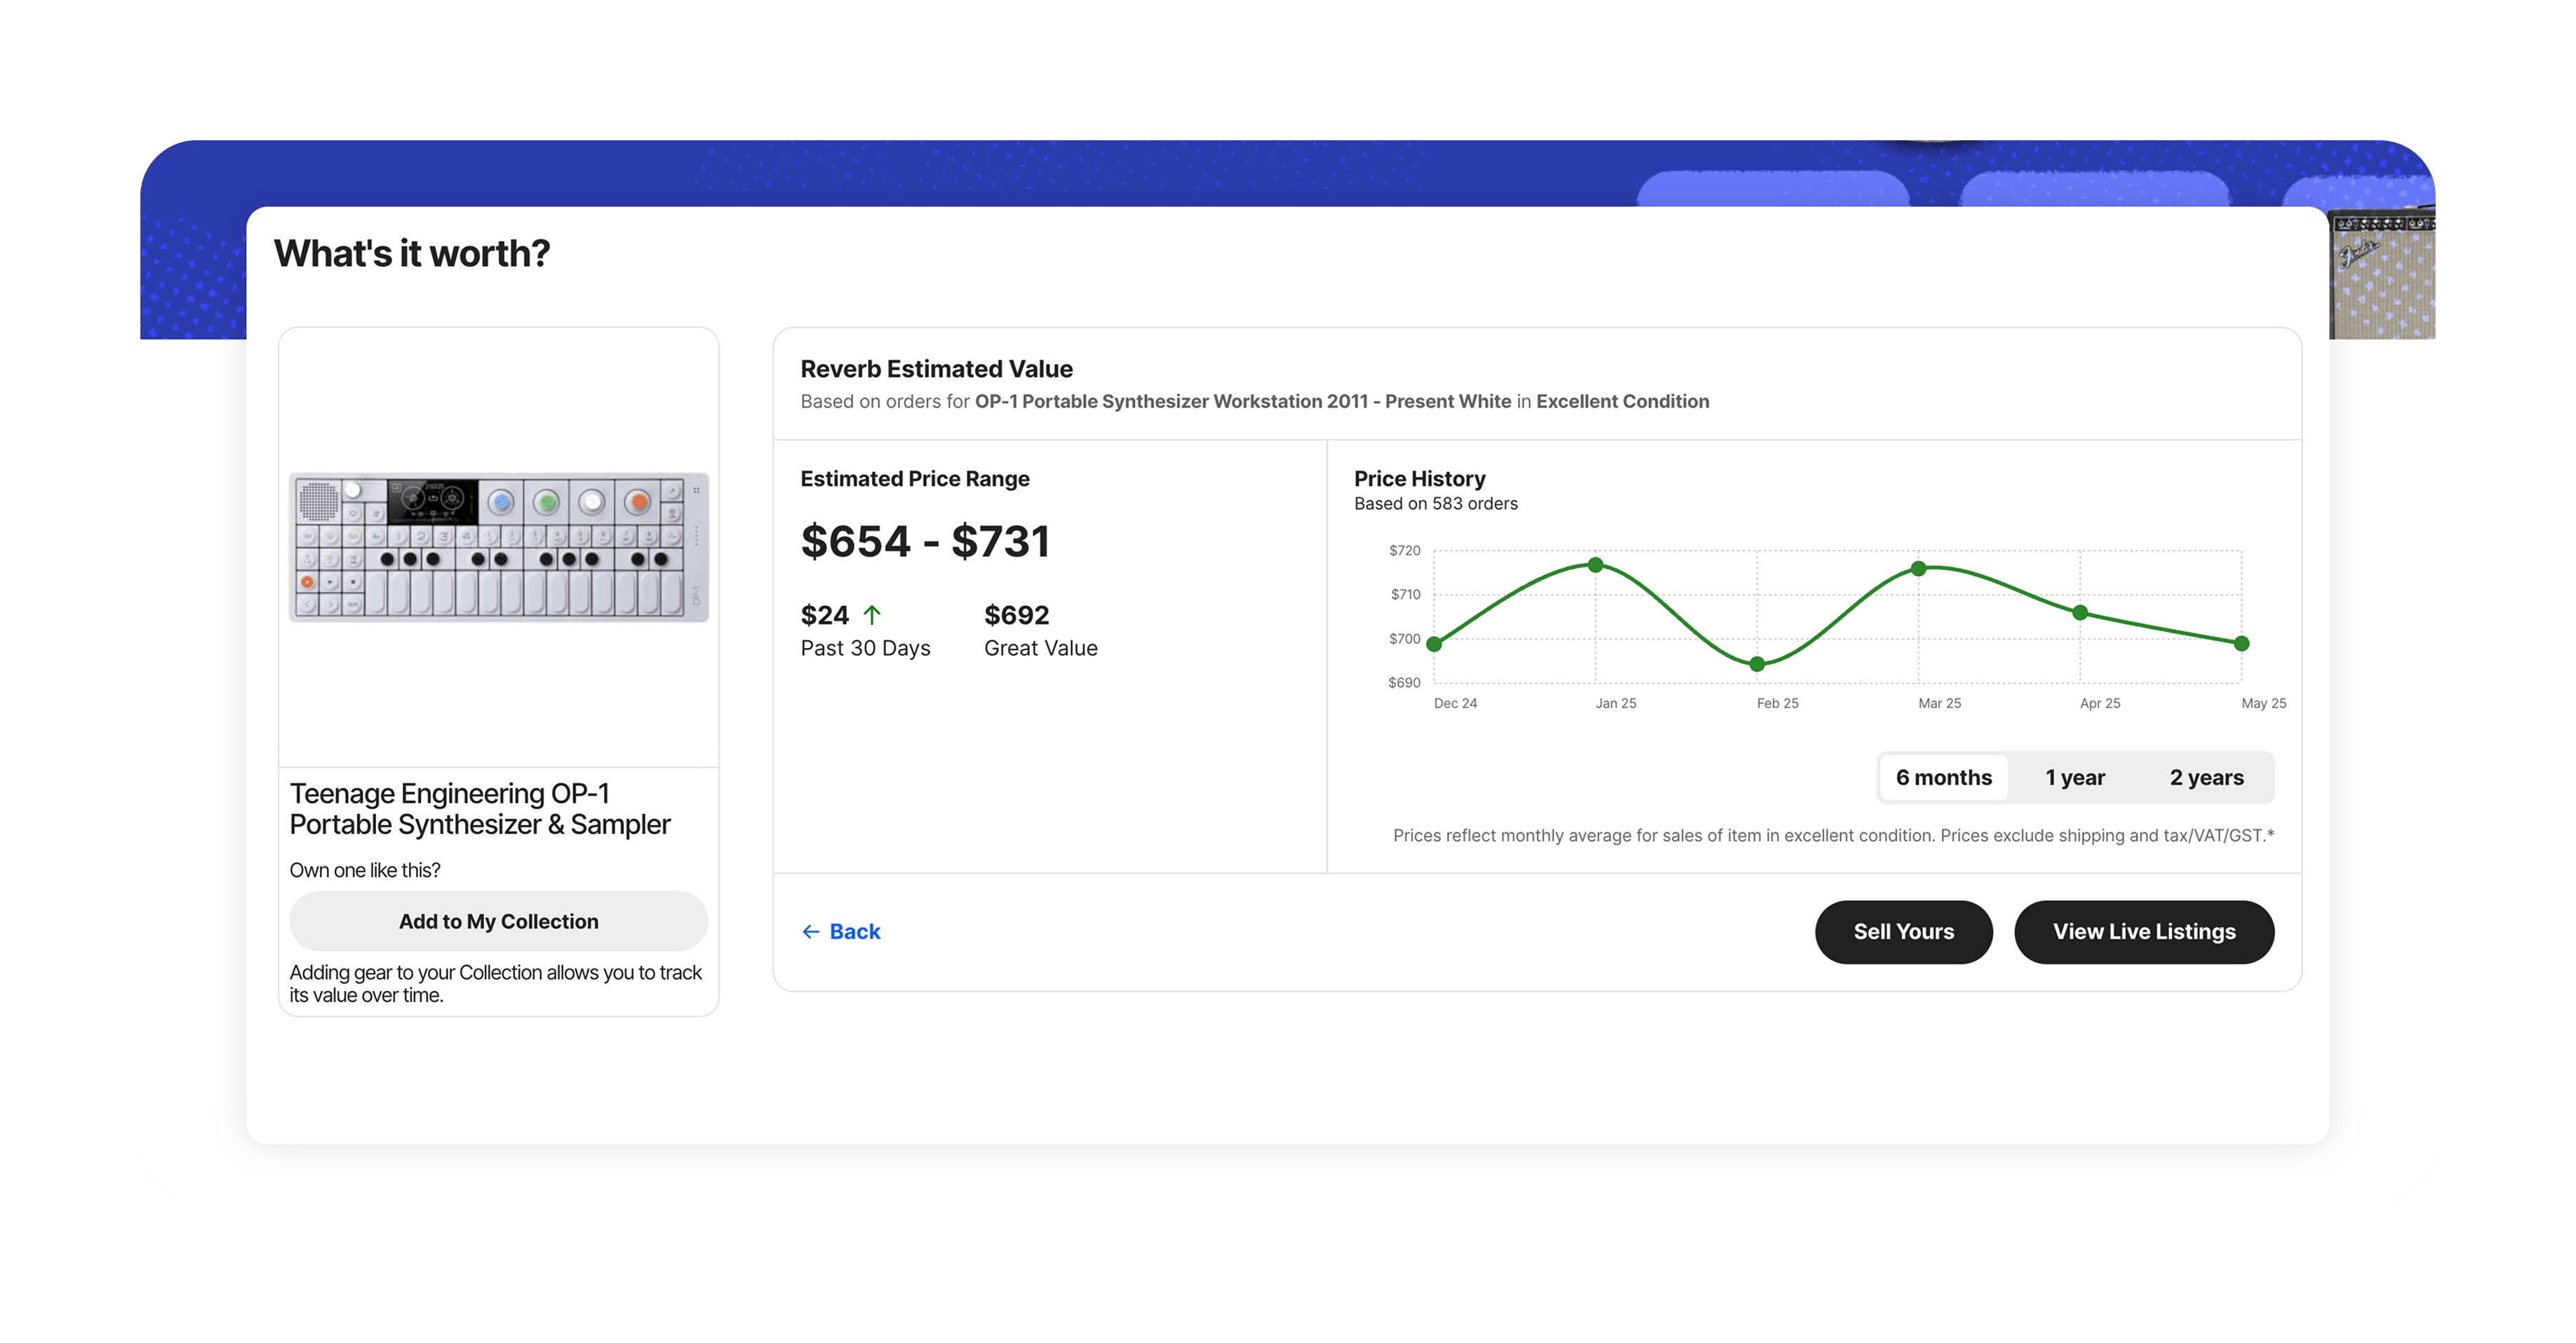Click the Back arrow icon
The image size is (2576, 1343).
(x=810, y=932)
